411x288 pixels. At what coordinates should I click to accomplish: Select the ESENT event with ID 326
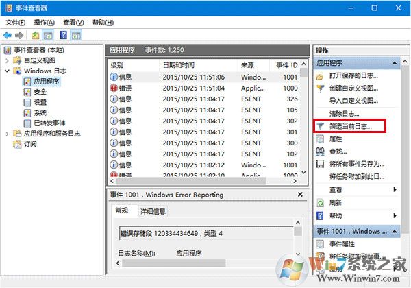point(204,99)
